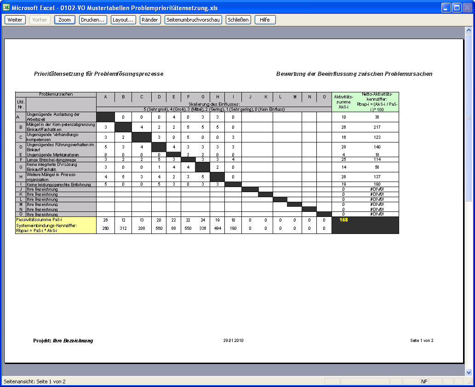Click the value 560 in Kennziffer row
The image size is (475, 387).
click(x=159, y=228)
